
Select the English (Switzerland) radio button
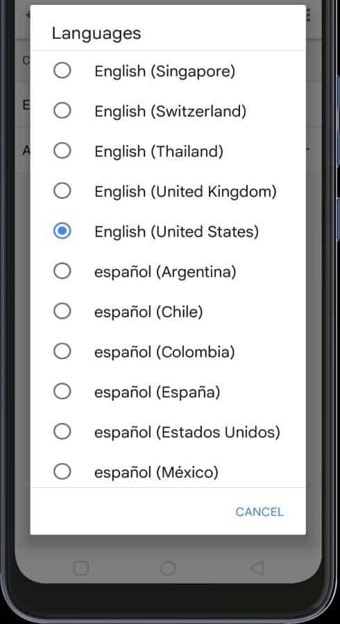pyautogui.click(x=62, y=110)
